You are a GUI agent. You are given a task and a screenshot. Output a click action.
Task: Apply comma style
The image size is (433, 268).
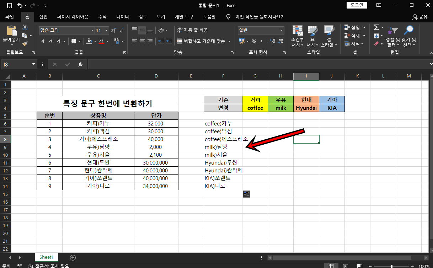[x=262, y=41]
